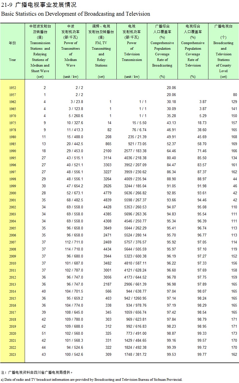The width and height of the screenshot is (239, 383).
Task: Select FM TV stations value 2100
Action: click(107, 151)
